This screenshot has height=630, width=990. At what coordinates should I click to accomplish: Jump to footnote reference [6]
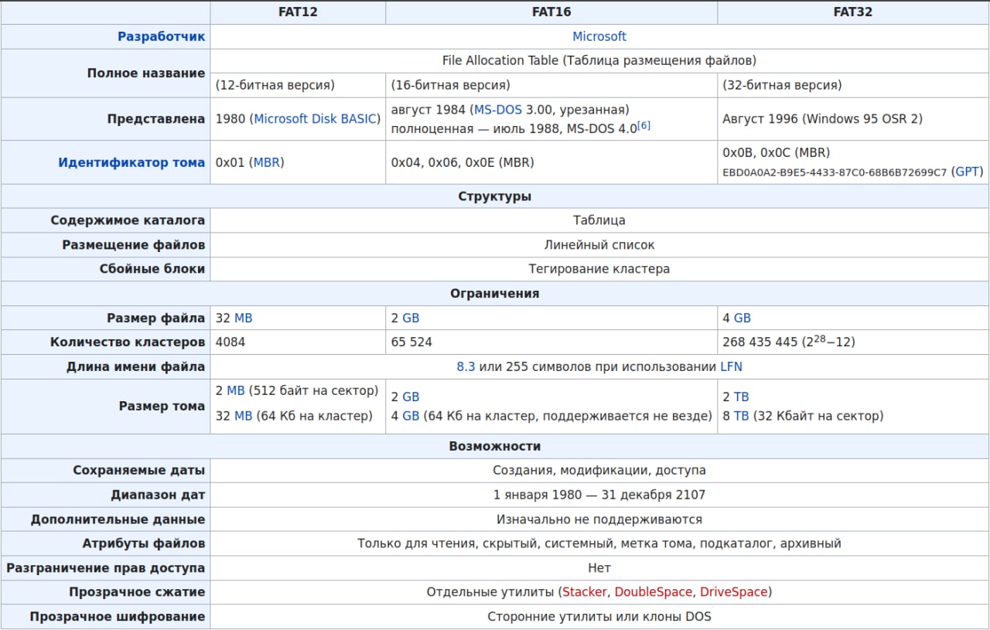coord(643,125)
